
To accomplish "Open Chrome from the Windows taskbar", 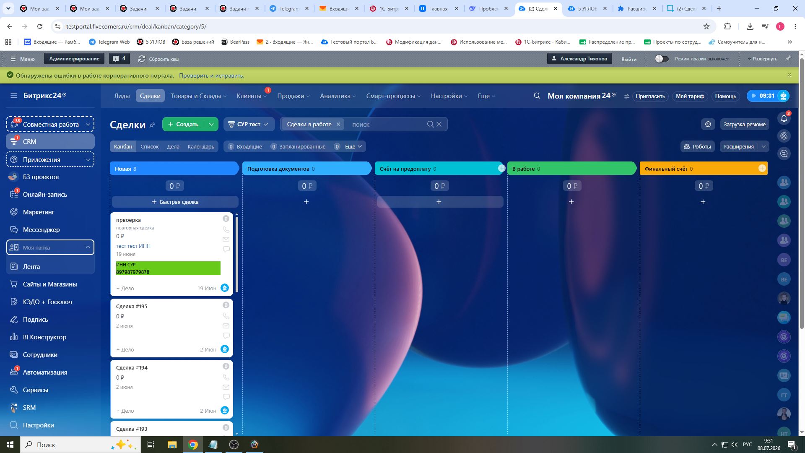I will pos(193,445).
